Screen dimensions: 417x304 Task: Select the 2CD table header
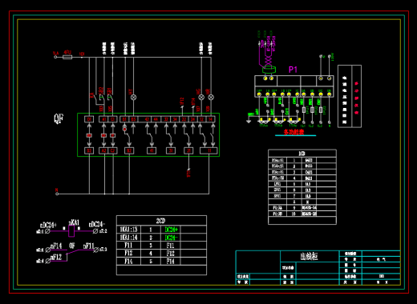coord(161,221)
